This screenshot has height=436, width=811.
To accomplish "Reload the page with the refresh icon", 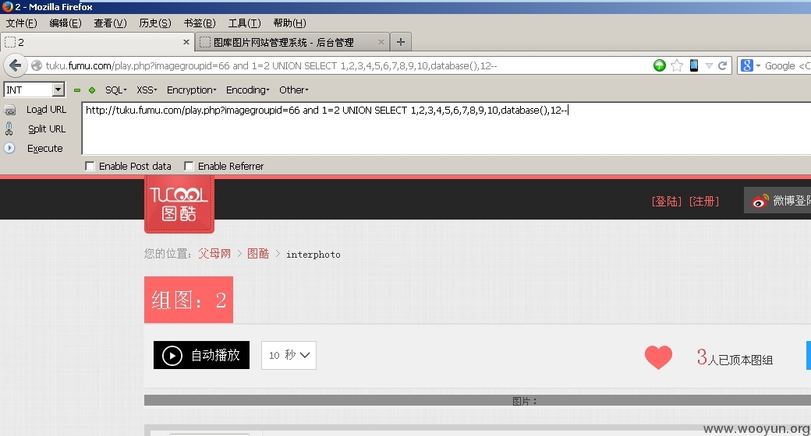I will tap(723, 65).
